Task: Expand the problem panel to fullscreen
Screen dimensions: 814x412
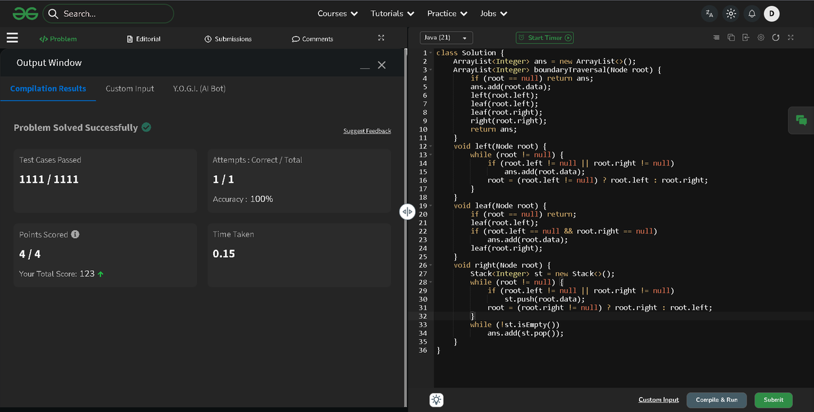Action: tap(381, 38)
